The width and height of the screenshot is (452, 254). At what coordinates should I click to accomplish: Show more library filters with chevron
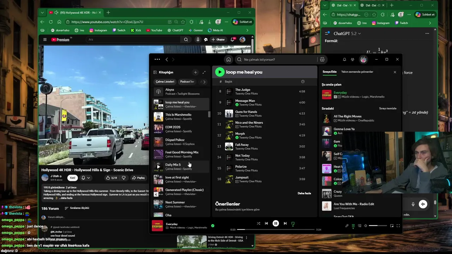[204, 82]
